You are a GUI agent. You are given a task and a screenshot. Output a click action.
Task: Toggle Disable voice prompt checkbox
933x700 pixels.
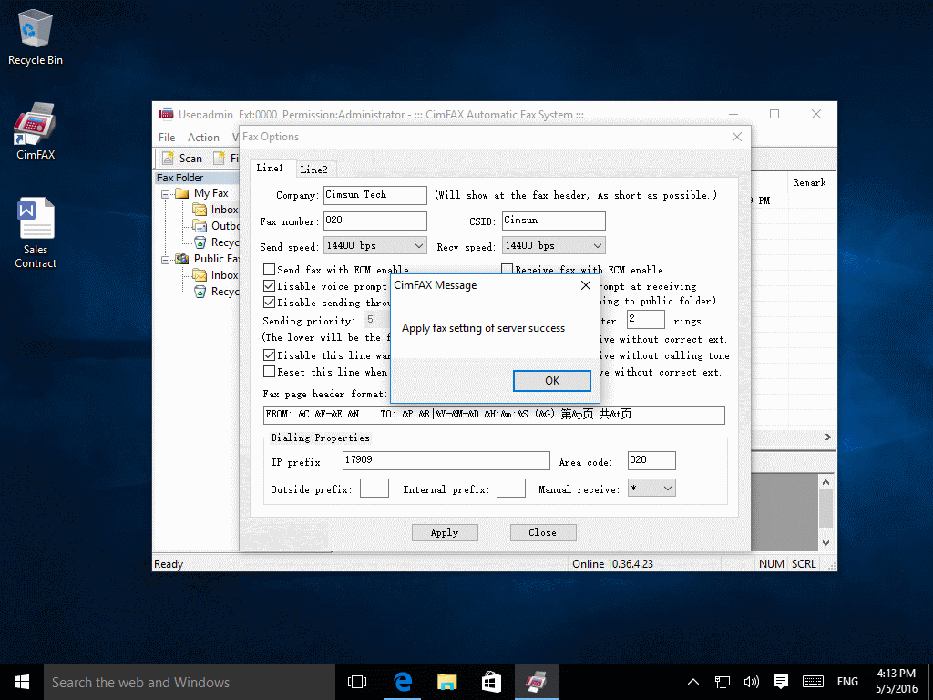270,286
